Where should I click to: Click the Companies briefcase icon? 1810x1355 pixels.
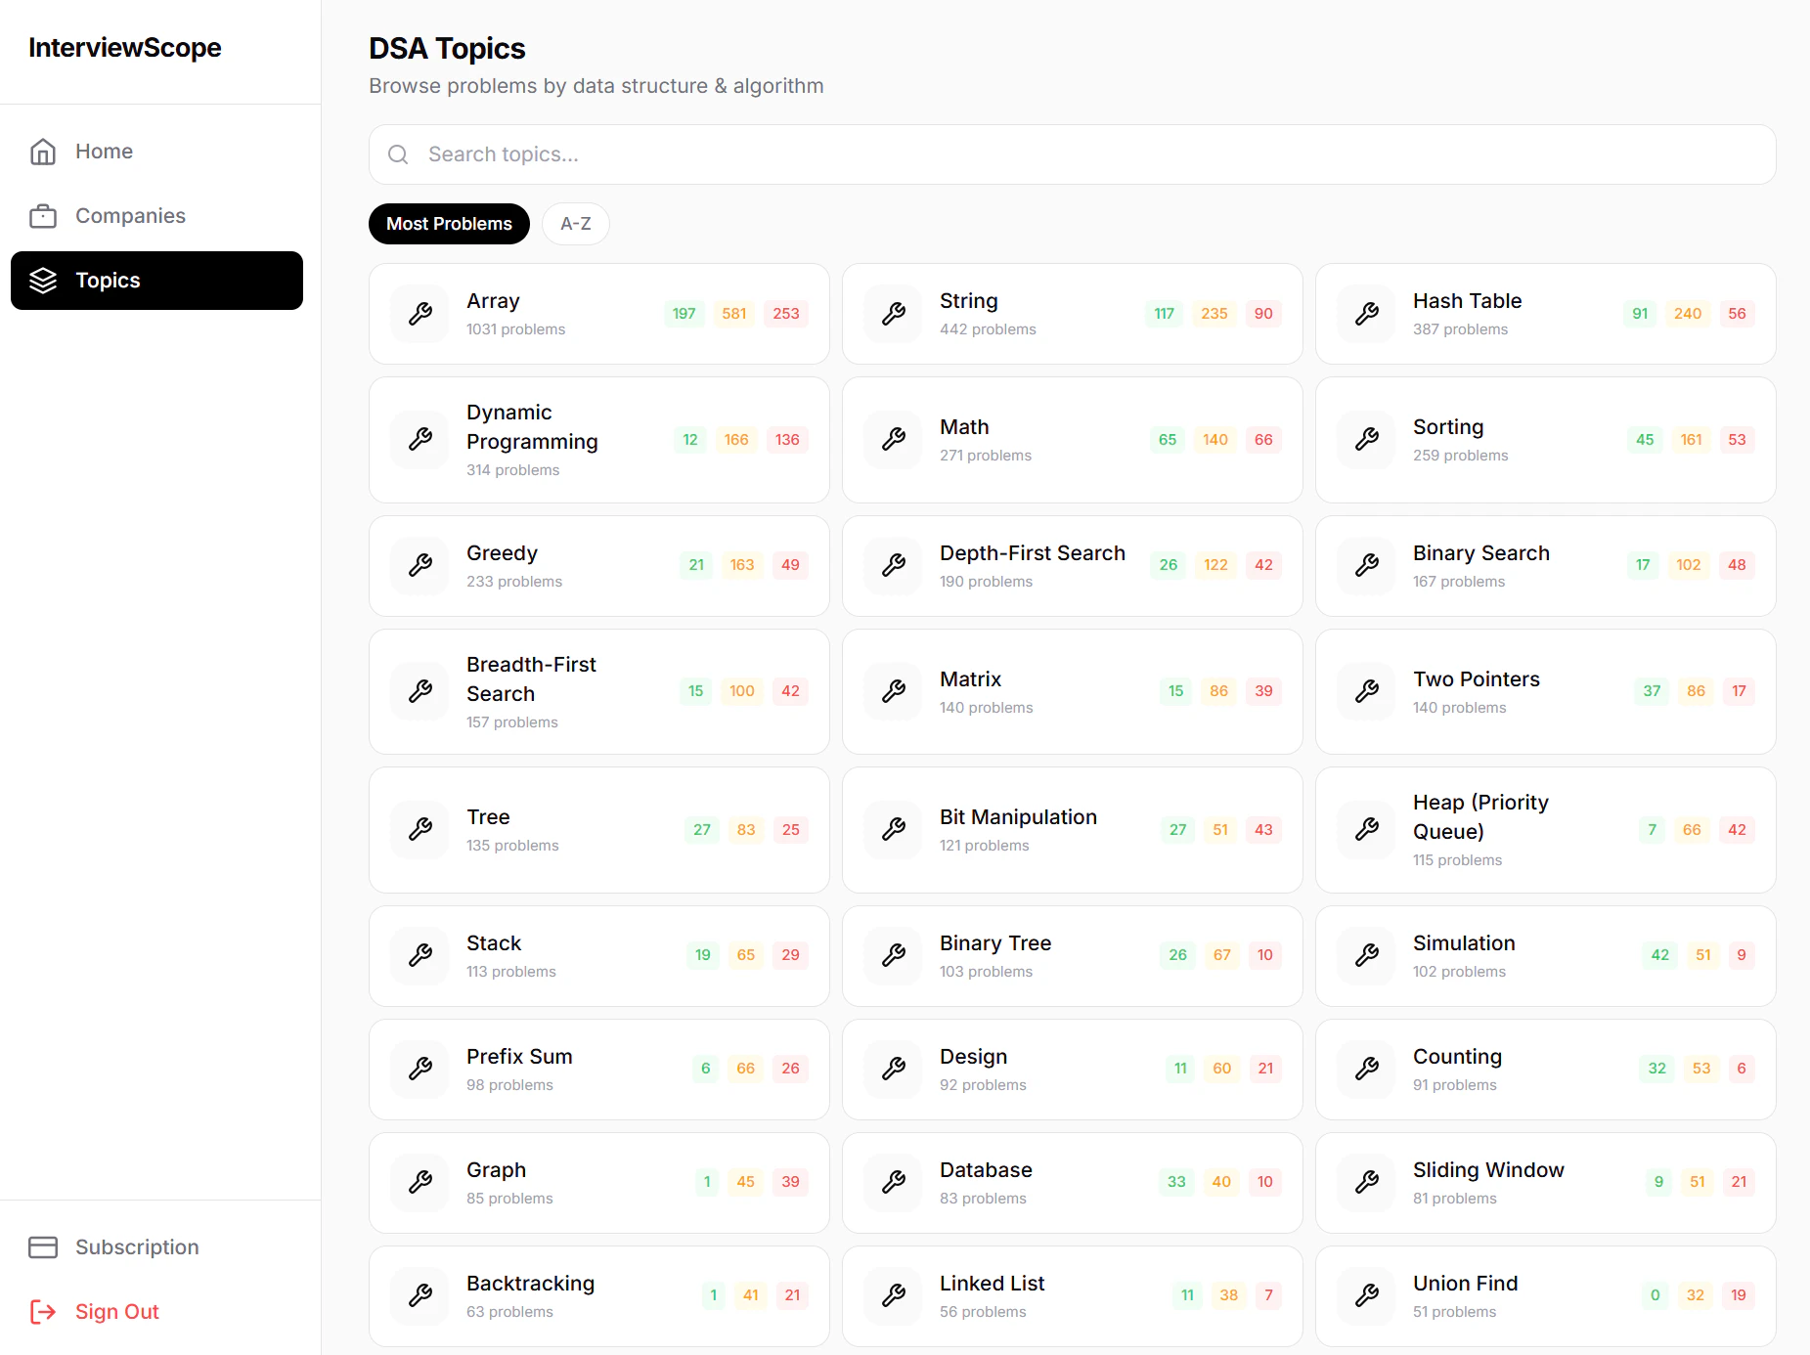[43, 216]
